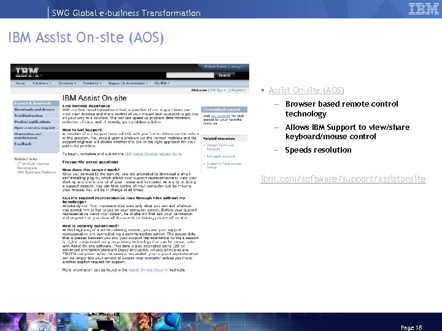Click the IBM Sign in link
The image size is (442, 331).
tap(218, 90)
